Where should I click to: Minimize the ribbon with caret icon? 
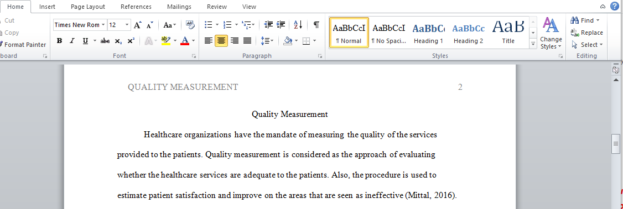pos(603,6)
